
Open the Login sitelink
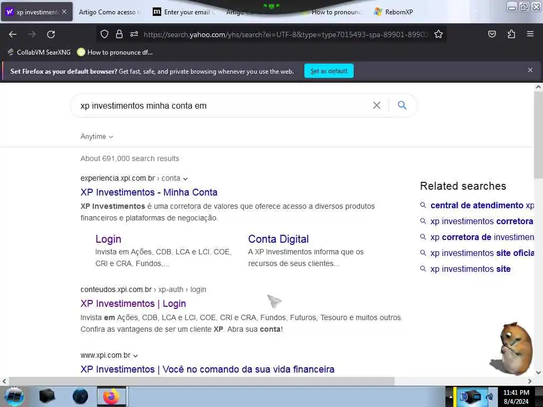[x=108, y=239]
